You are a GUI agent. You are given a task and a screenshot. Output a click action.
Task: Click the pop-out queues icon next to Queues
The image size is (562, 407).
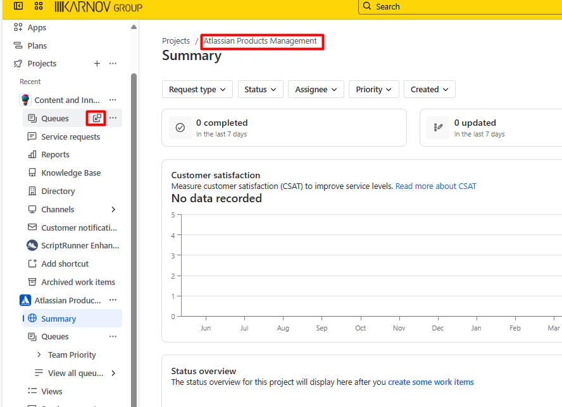click(x=96, y=118)
